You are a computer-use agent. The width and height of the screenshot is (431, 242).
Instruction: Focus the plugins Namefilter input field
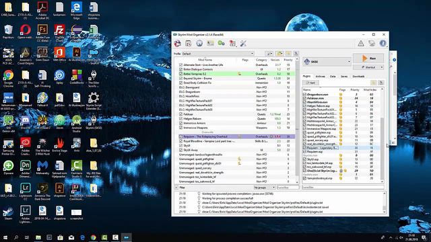click(343, 187)
